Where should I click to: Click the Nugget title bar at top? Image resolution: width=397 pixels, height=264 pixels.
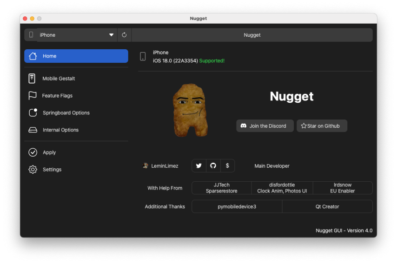pos(198,19)
